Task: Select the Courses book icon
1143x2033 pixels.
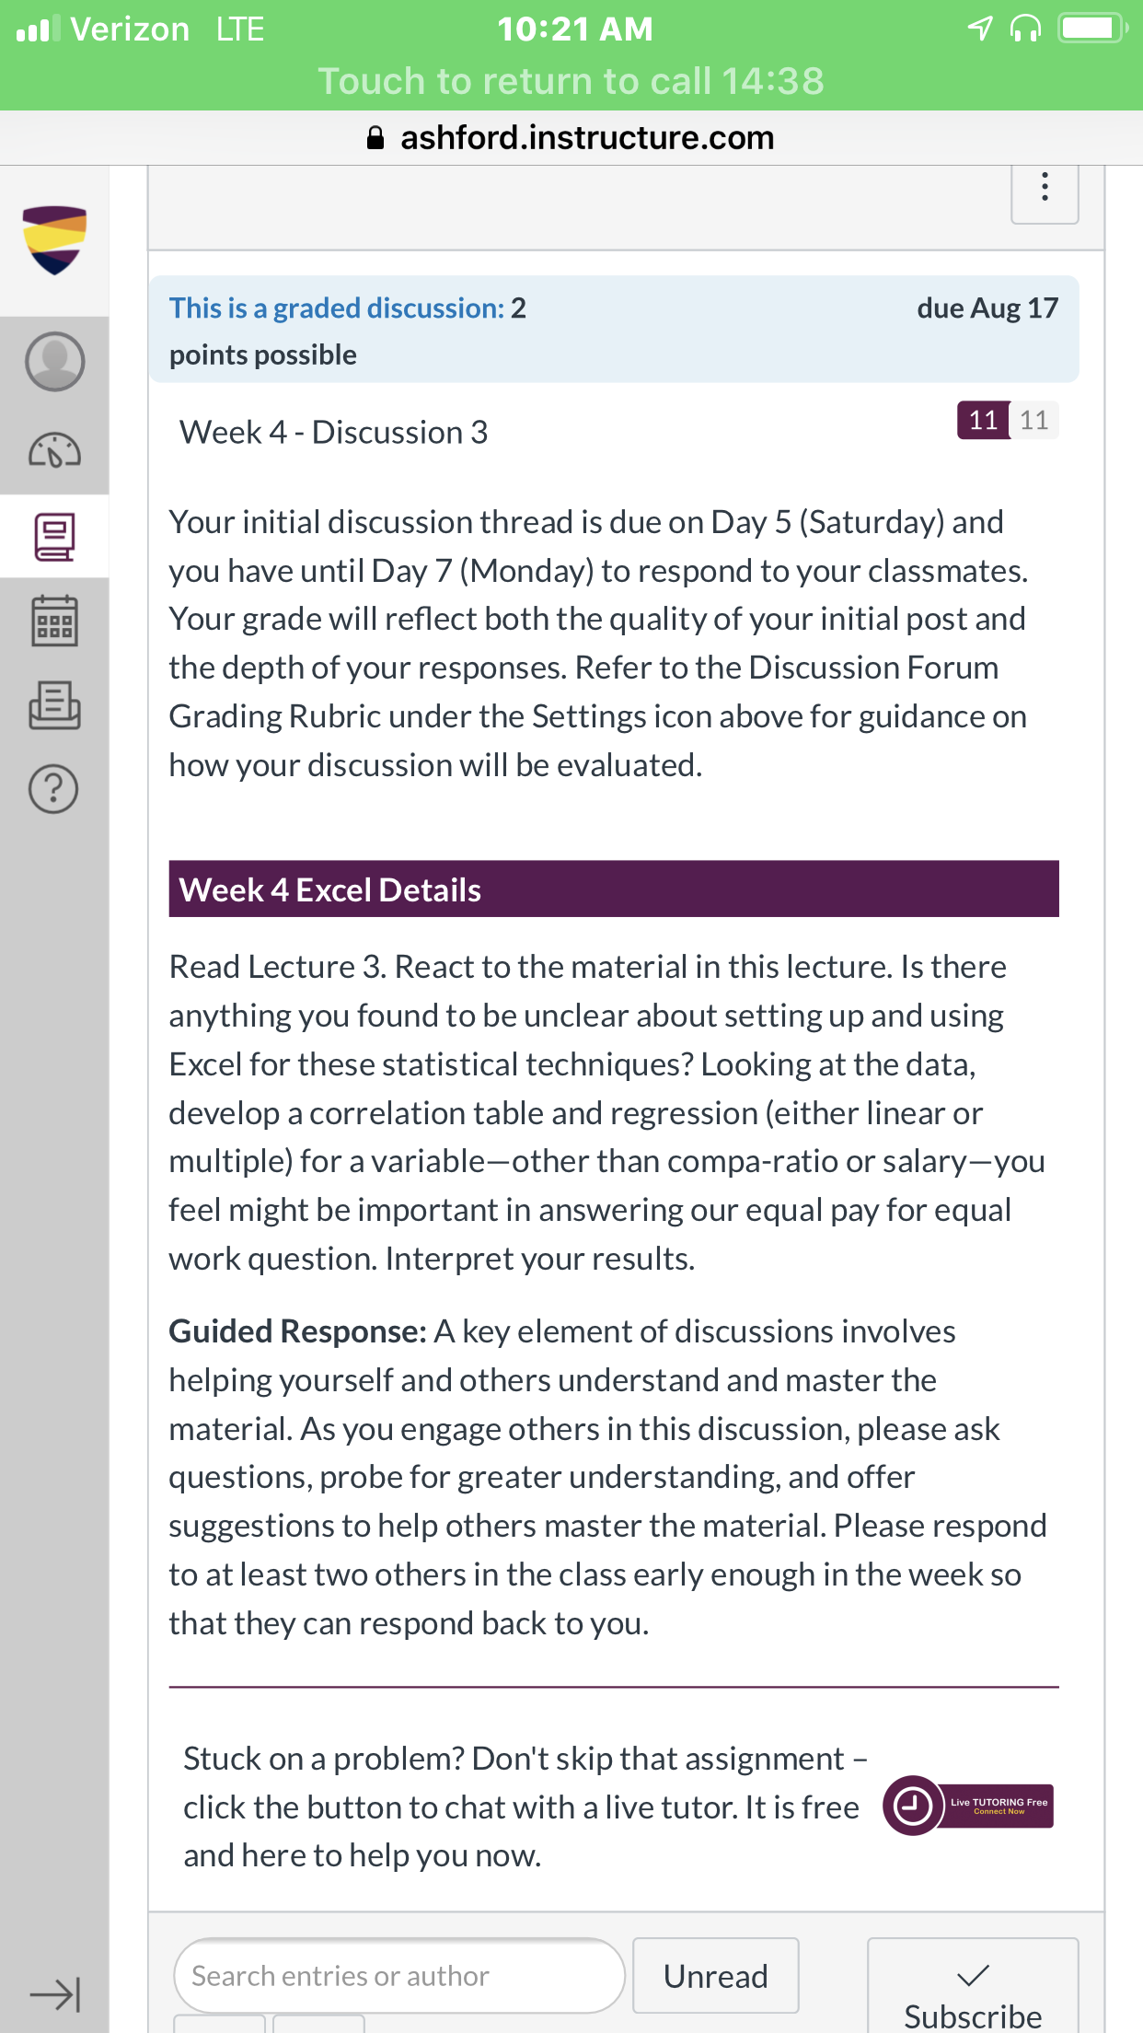Action: click(54, 537)
